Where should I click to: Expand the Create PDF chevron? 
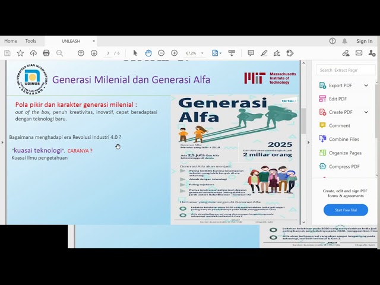pyautogui.click(x=366, y=112)
